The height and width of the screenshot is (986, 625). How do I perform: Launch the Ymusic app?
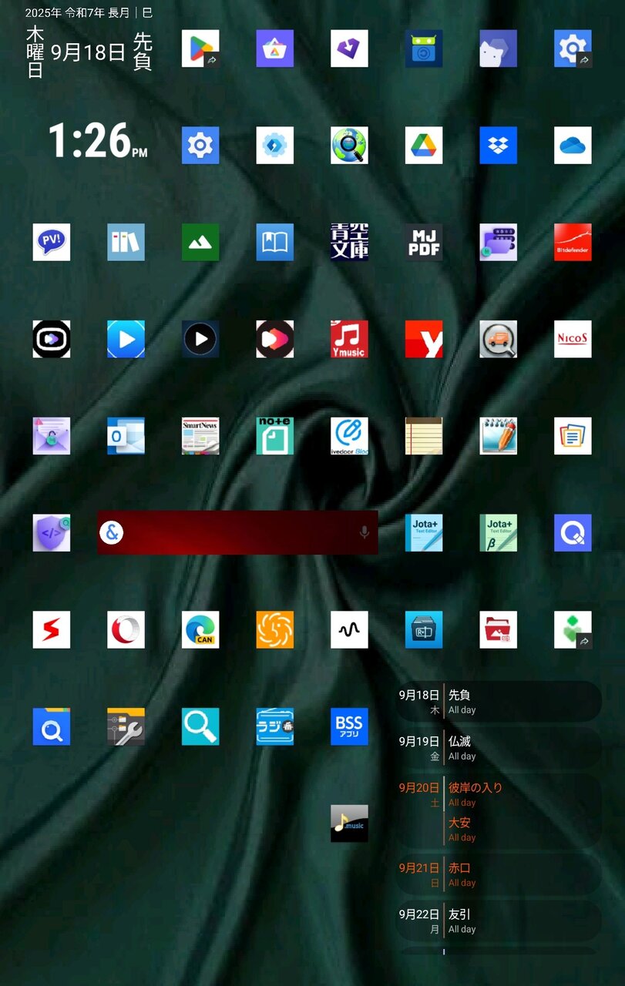coord(349,339)
